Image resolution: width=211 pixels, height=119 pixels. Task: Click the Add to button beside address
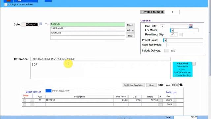coord(130,30)
